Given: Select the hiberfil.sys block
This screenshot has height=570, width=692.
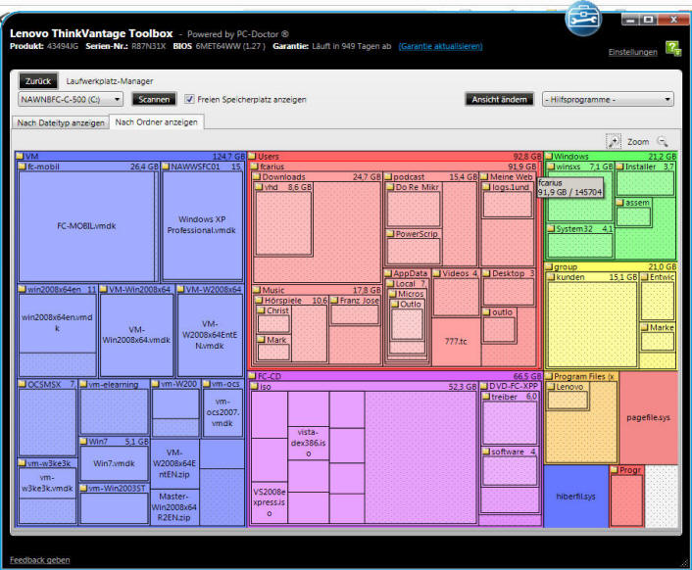Looking at the screenshot, I should click(x=576, y=497).
